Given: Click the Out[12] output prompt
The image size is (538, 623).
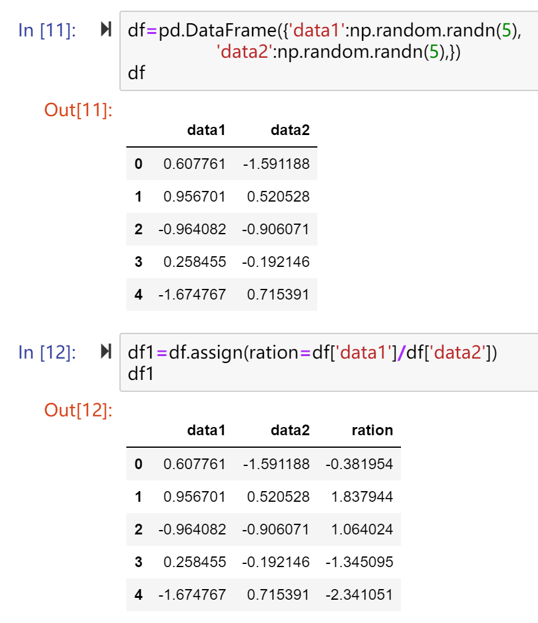Looking at the screenshot, I should tap(79, 410).
